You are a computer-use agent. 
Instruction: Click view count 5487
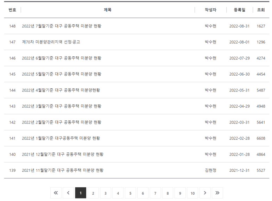click(261, 90)
